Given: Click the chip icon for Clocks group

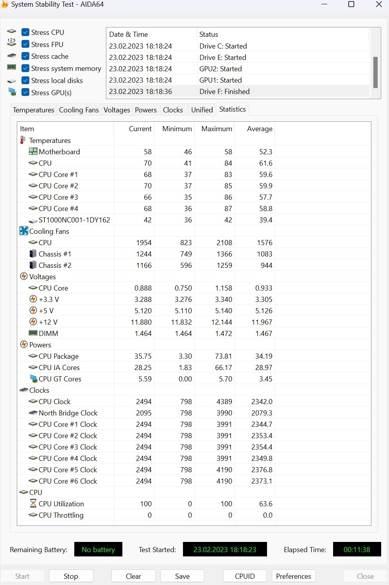Looking at the screenshot, I should point(24,390).
